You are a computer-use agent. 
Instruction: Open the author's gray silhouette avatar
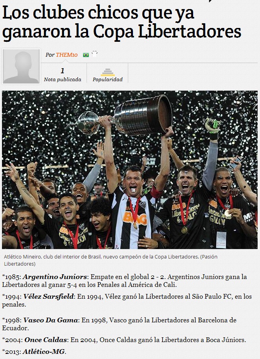[x=21, y=66]
